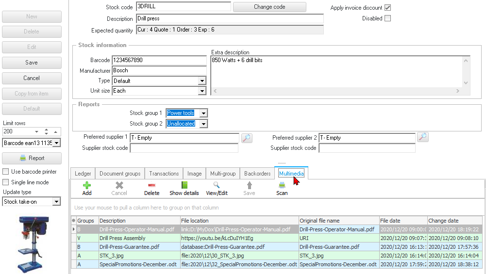Expand the Stock group 1 dropdown
This screenshot has width=486, height=274.
(203, 113)
